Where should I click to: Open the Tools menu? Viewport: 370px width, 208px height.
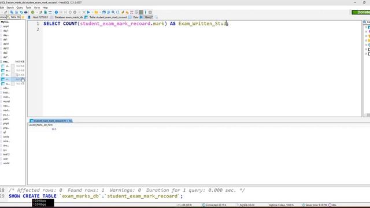coord(28,8)
